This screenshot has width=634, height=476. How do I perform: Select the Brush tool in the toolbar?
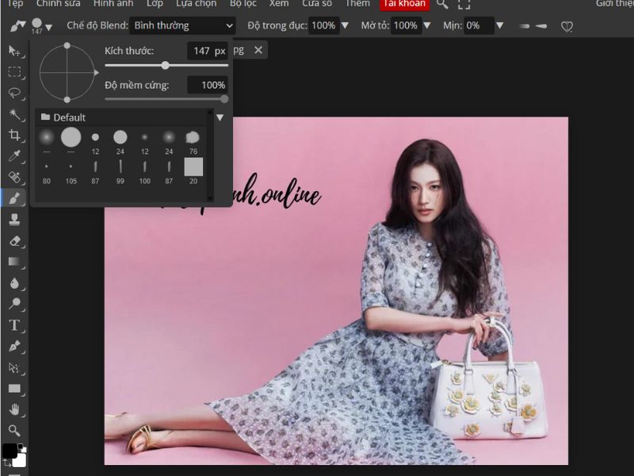[14, 198]
